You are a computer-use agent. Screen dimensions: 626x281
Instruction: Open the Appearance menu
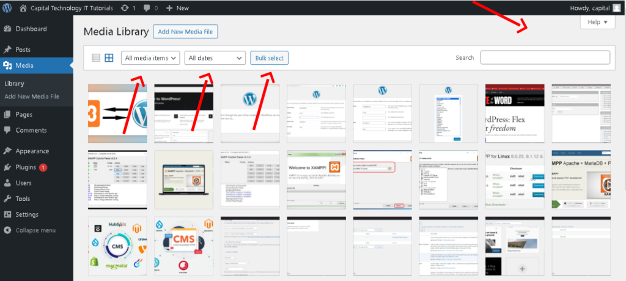(x=32, y=151)
